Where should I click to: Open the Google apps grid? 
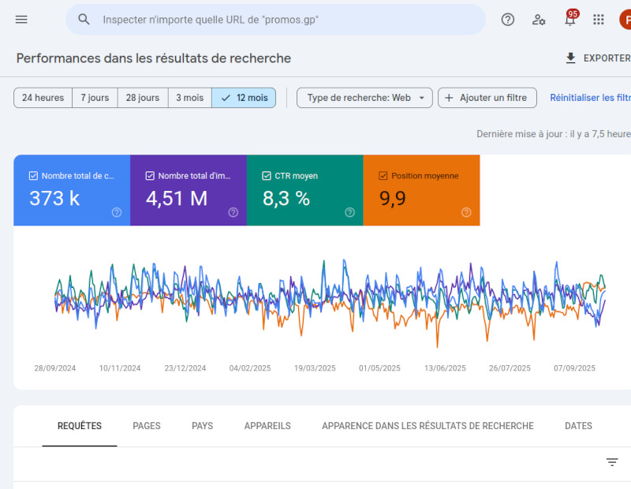pyautogui.click(x=599, y=20)
